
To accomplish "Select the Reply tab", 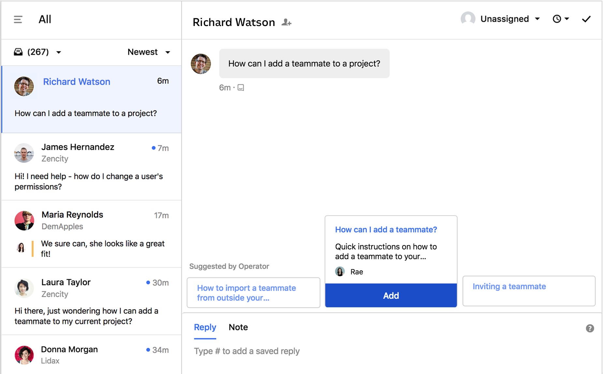I will (205, 327).
